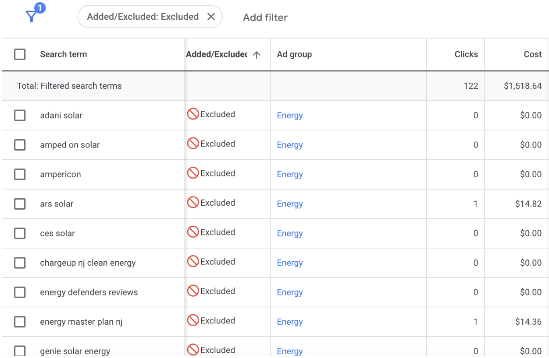
Task: Click the Added/Excluded: Excluded filter chip
Action: 143,17
